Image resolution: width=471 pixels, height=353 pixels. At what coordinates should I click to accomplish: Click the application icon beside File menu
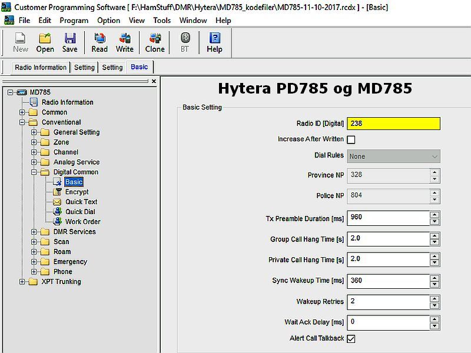[x=9, y=21]
